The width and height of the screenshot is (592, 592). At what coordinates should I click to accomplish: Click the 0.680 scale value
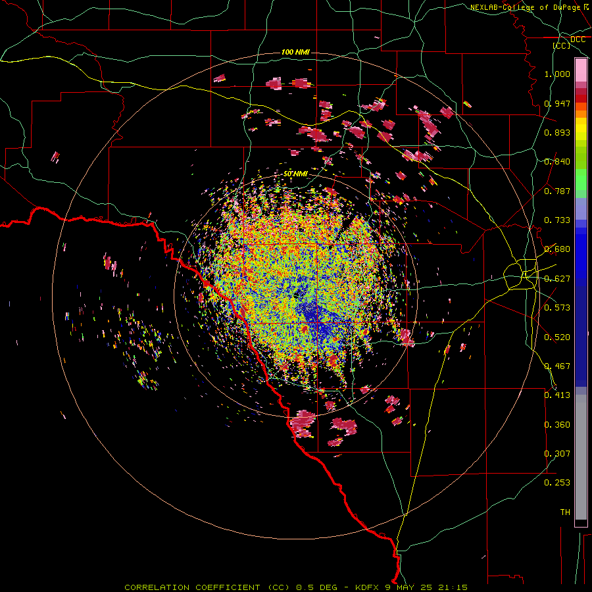557,249
